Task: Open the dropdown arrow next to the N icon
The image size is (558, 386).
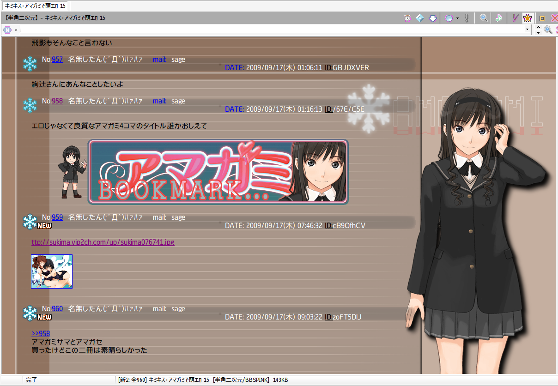Action: coord(16,30)
